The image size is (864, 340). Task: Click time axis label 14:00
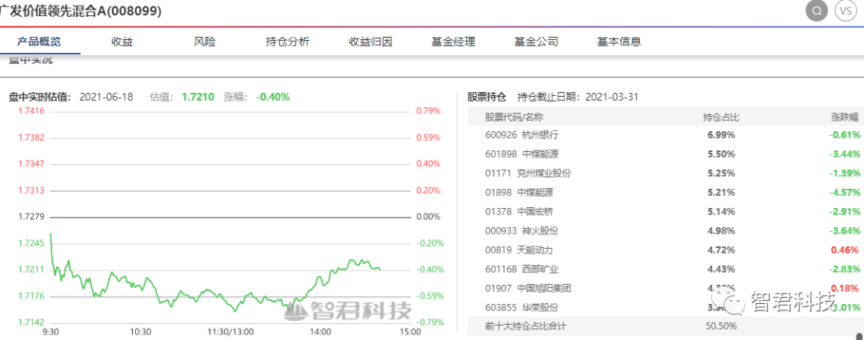click(320, 332)
